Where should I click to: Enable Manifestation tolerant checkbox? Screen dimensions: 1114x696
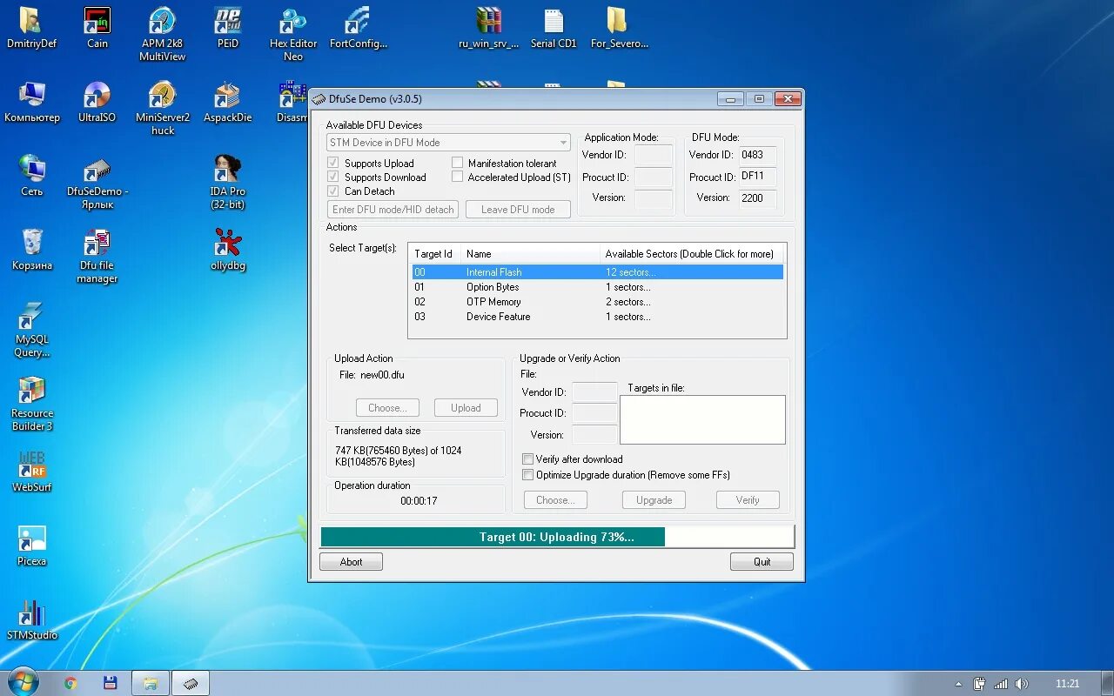click(x=457, y=163)
